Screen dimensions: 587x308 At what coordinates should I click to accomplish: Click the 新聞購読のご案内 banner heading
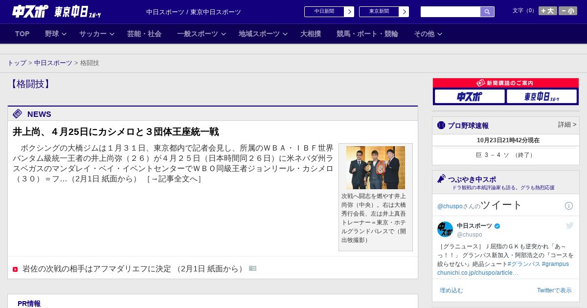(x=506, y=83)
